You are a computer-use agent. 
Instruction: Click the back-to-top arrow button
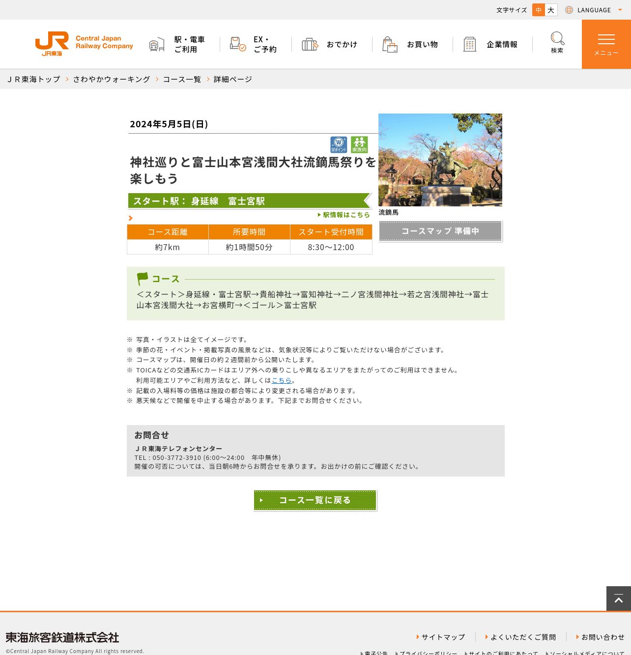pyautogui.click(x=619, y=598)
